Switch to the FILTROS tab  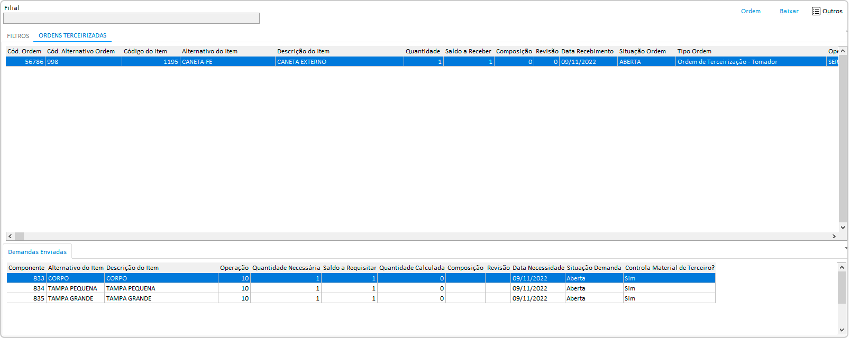coord(18,36)
